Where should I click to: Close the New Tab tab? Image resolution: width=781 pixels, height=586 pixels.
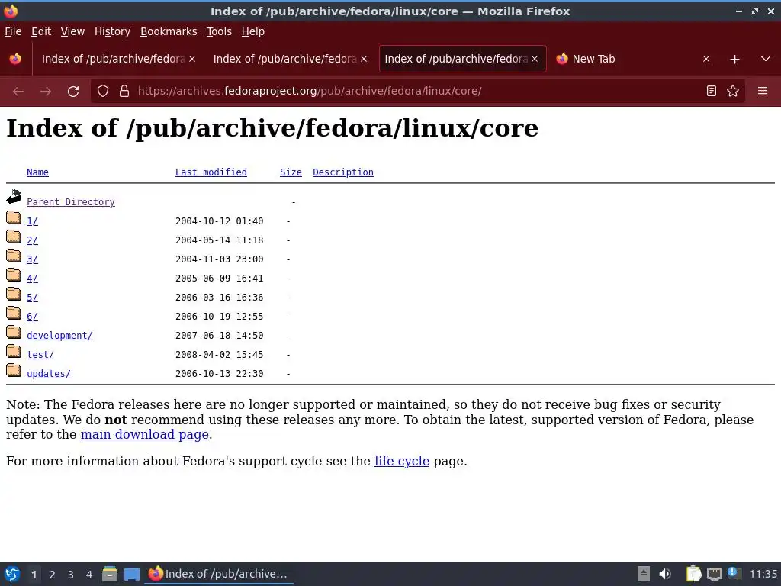705,59
